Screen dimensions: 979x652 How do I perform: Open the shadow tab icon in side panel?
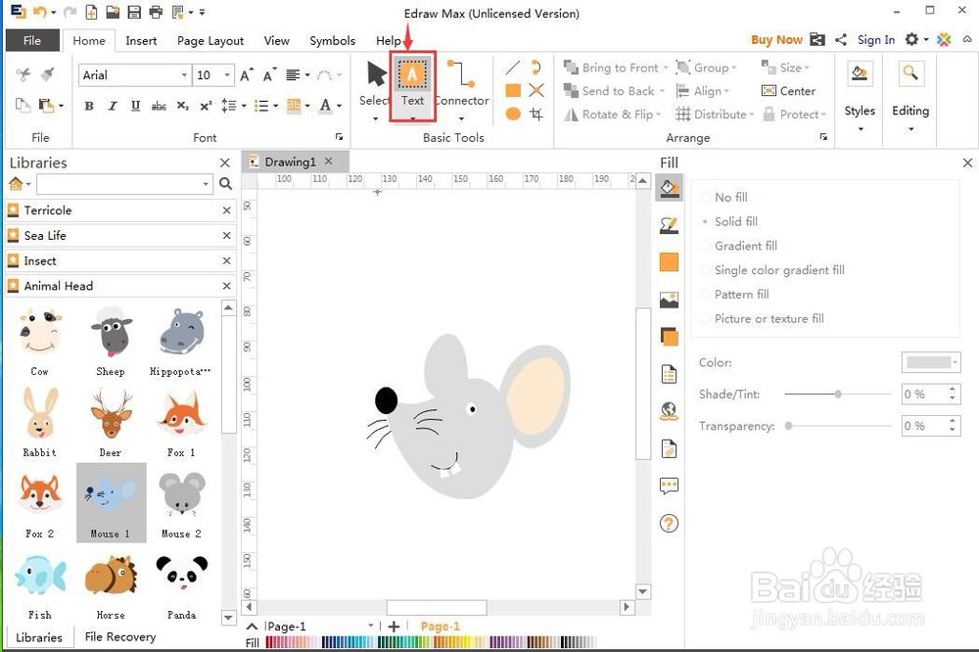tap(669, 337)
